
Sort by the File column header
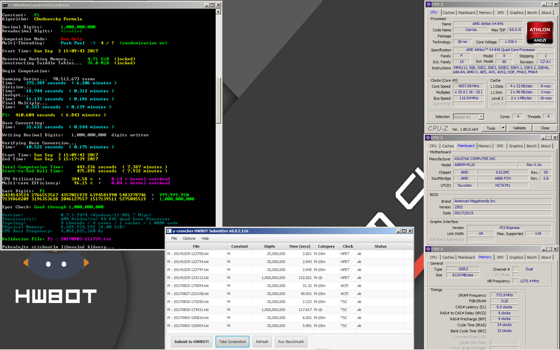(x=196, y=246)
